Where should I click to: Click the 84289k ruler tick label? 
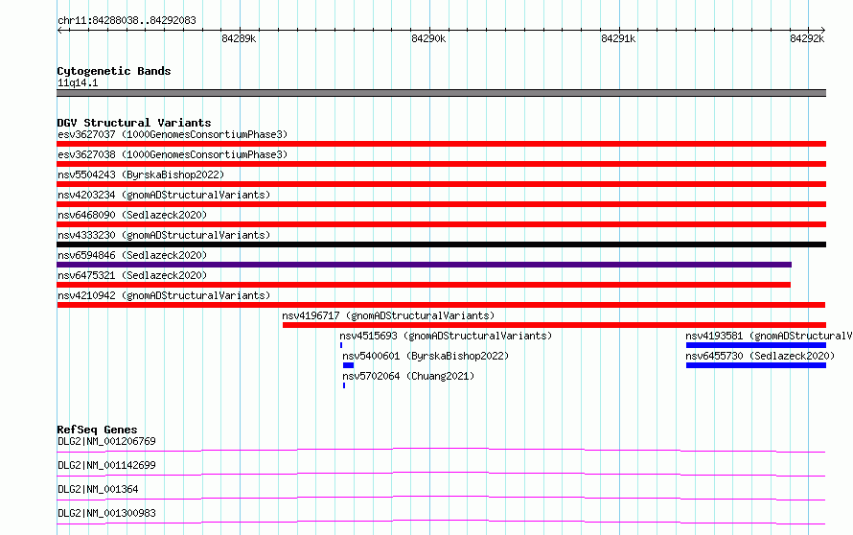239,38
